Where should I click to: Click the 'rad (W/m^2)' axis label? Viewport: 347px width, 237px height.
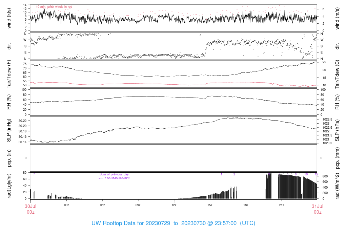337,186
